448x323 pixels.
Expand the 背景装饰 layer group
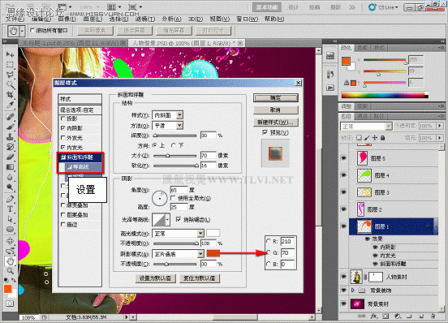click(x=353, y=291)
